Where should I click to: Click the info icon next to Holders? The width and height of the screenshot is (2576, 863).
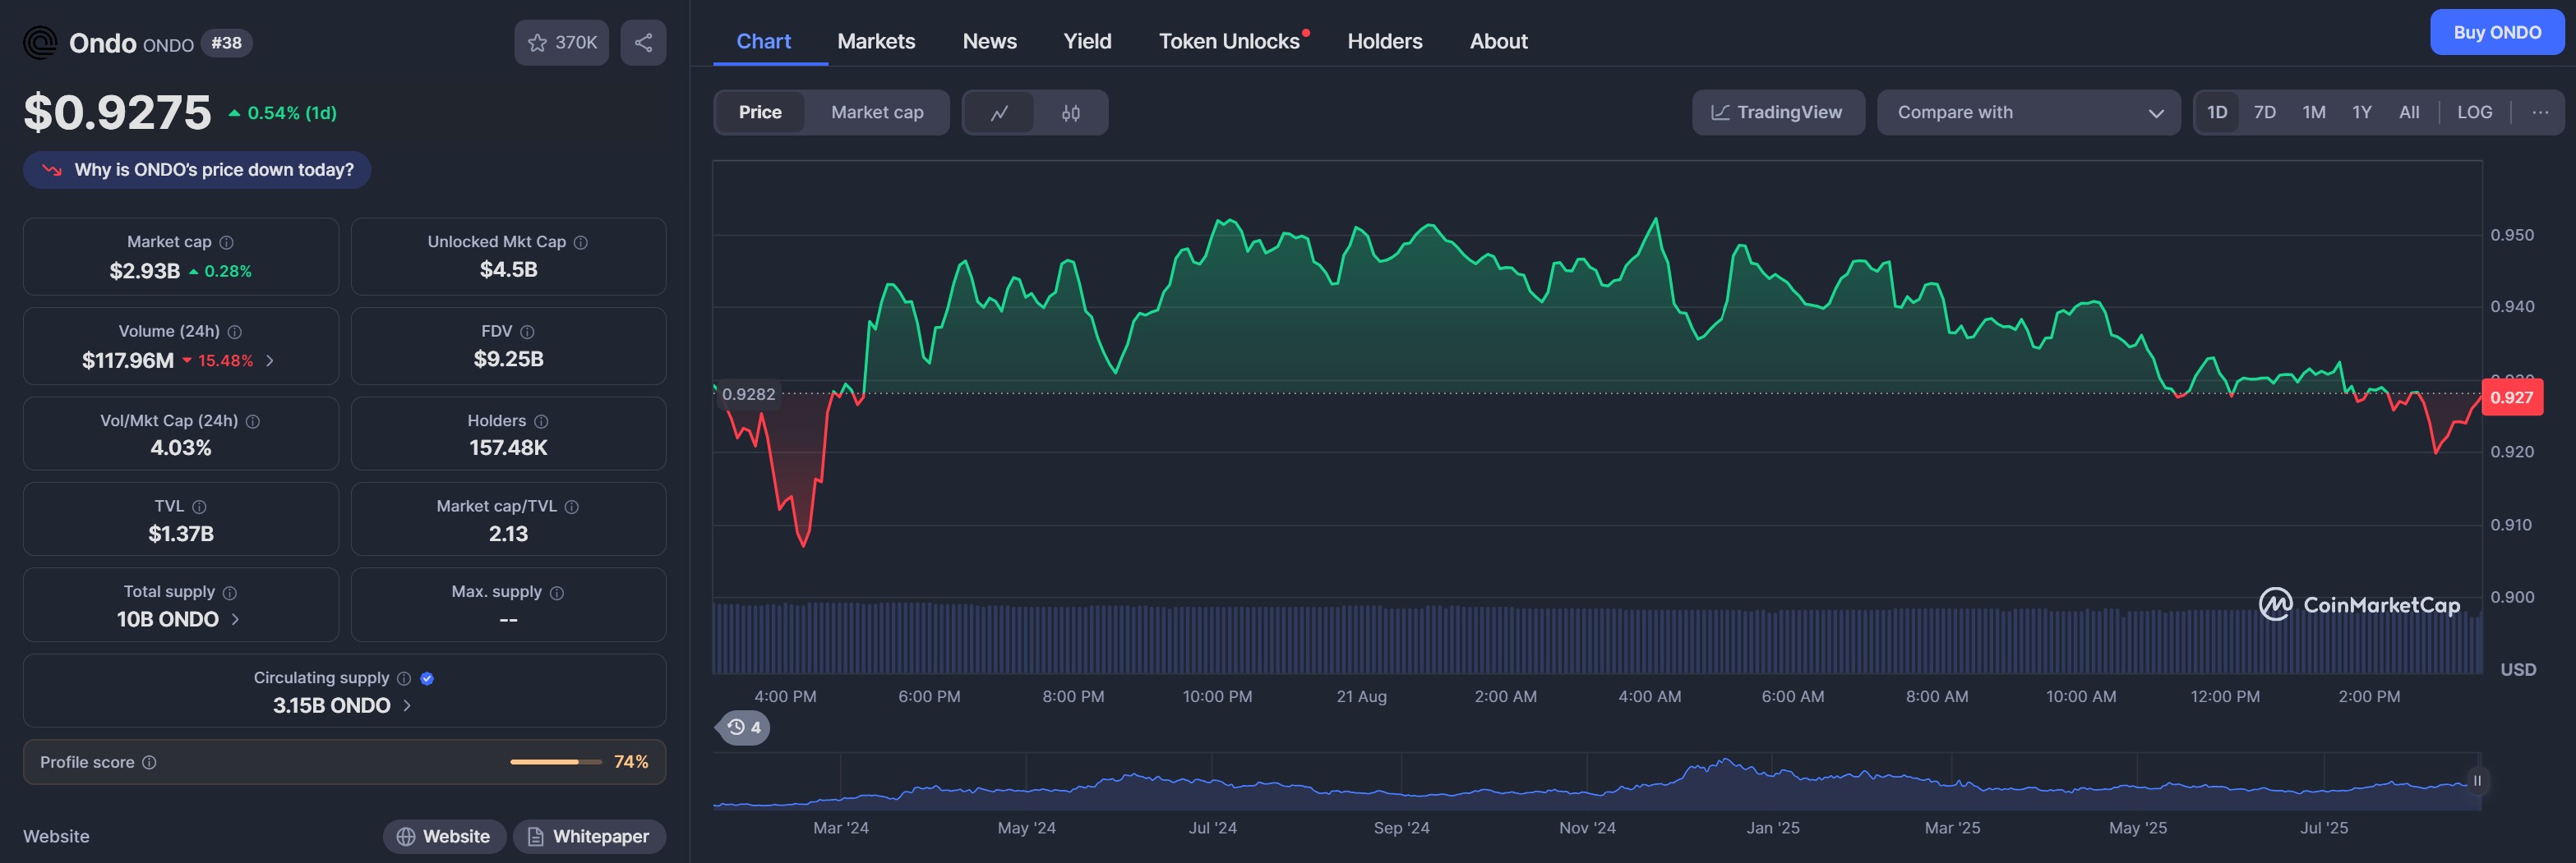[x=541, y=421]
